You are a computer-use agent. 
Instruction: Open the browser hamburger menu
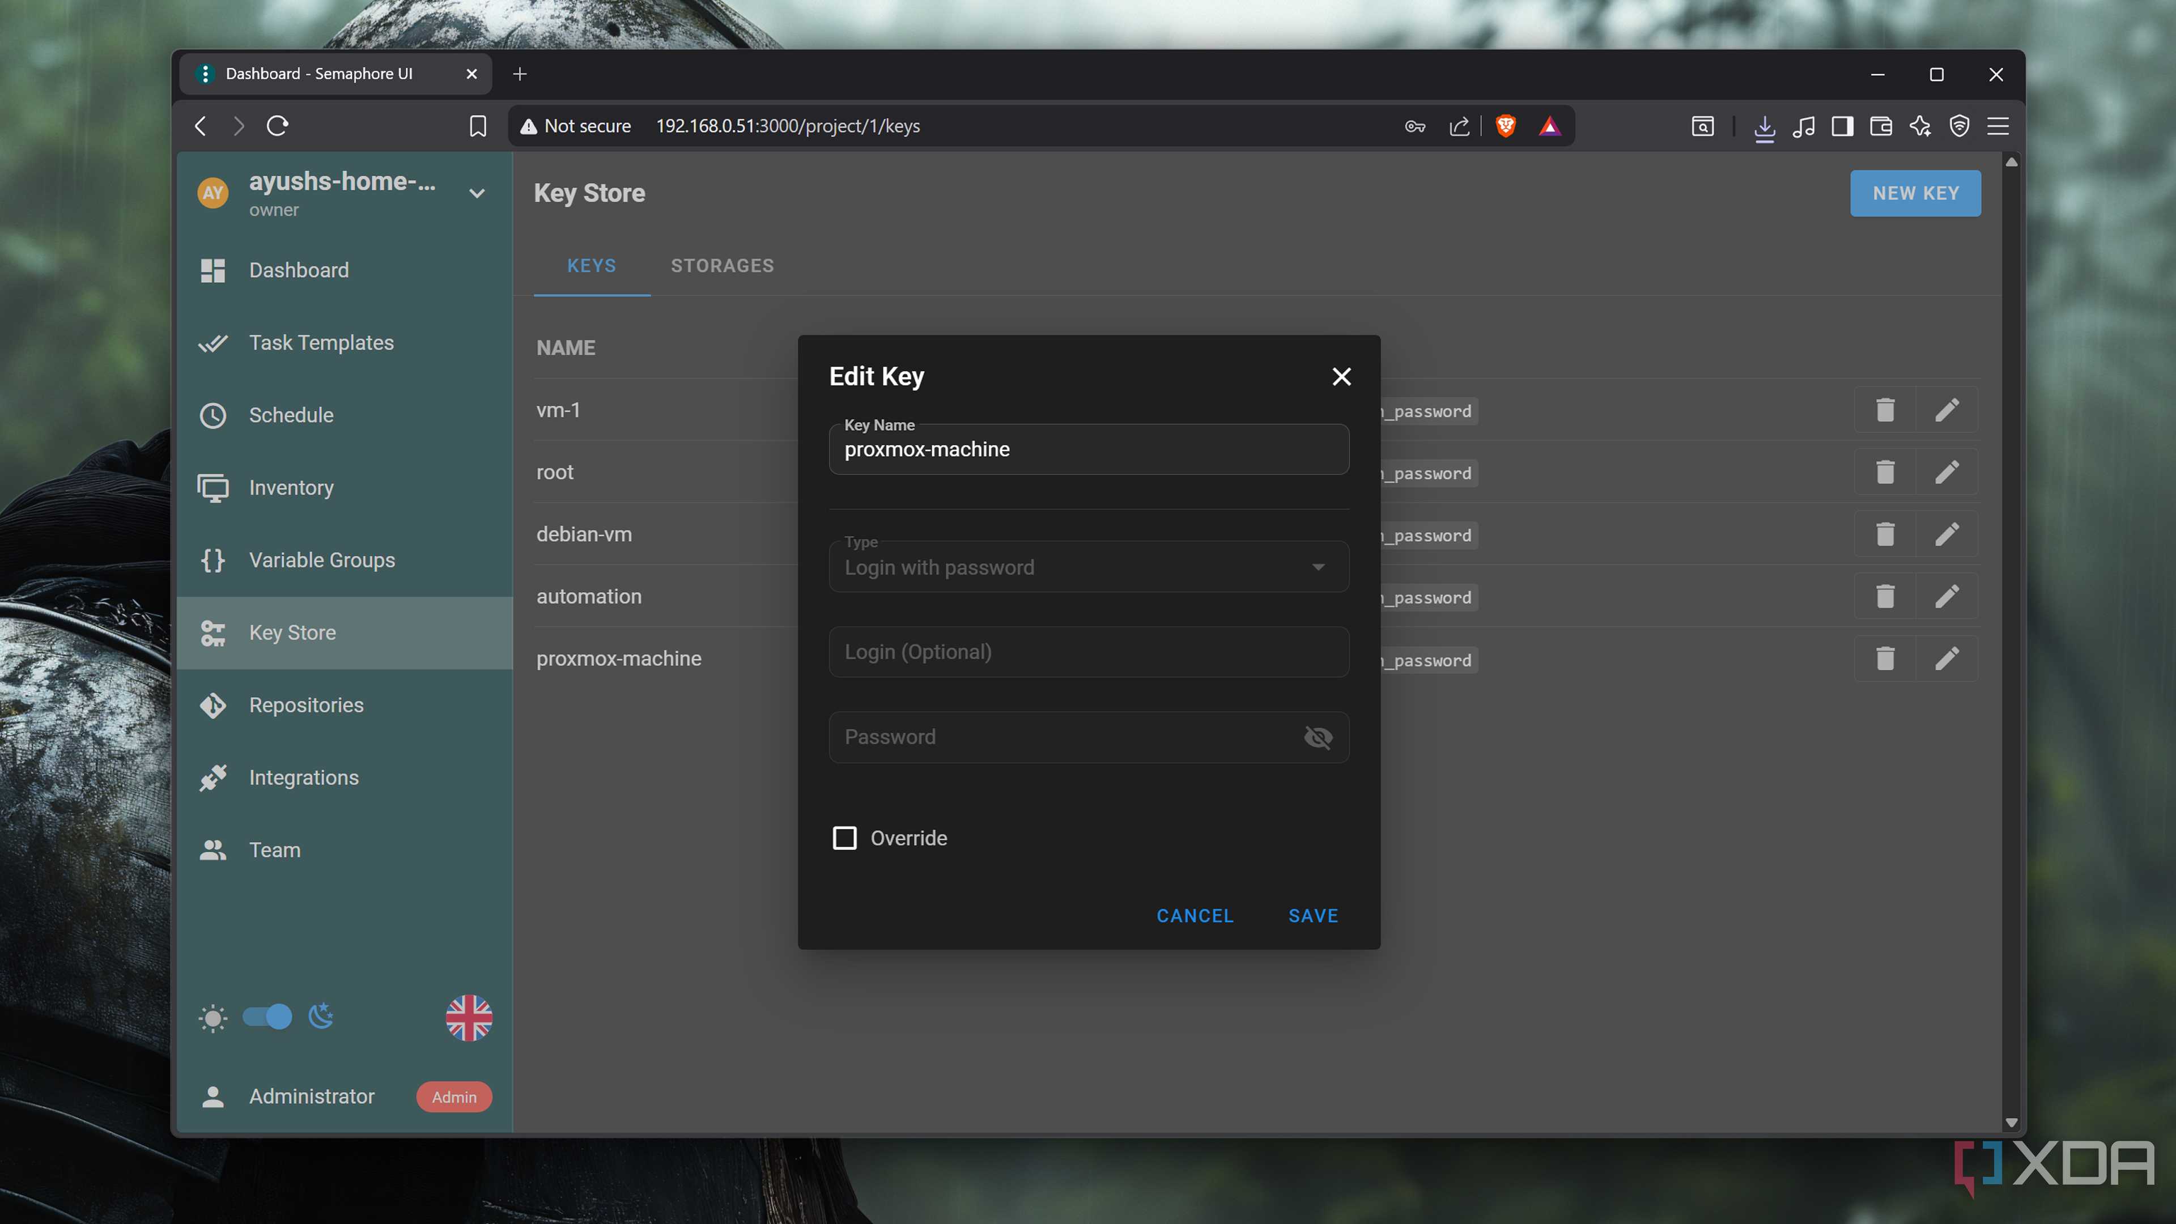[1997, 127]
